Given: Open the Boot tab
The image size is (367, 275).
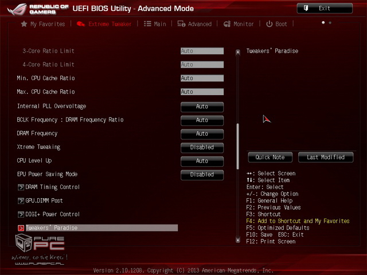Looking at the screenshot, I should [276, 24].
